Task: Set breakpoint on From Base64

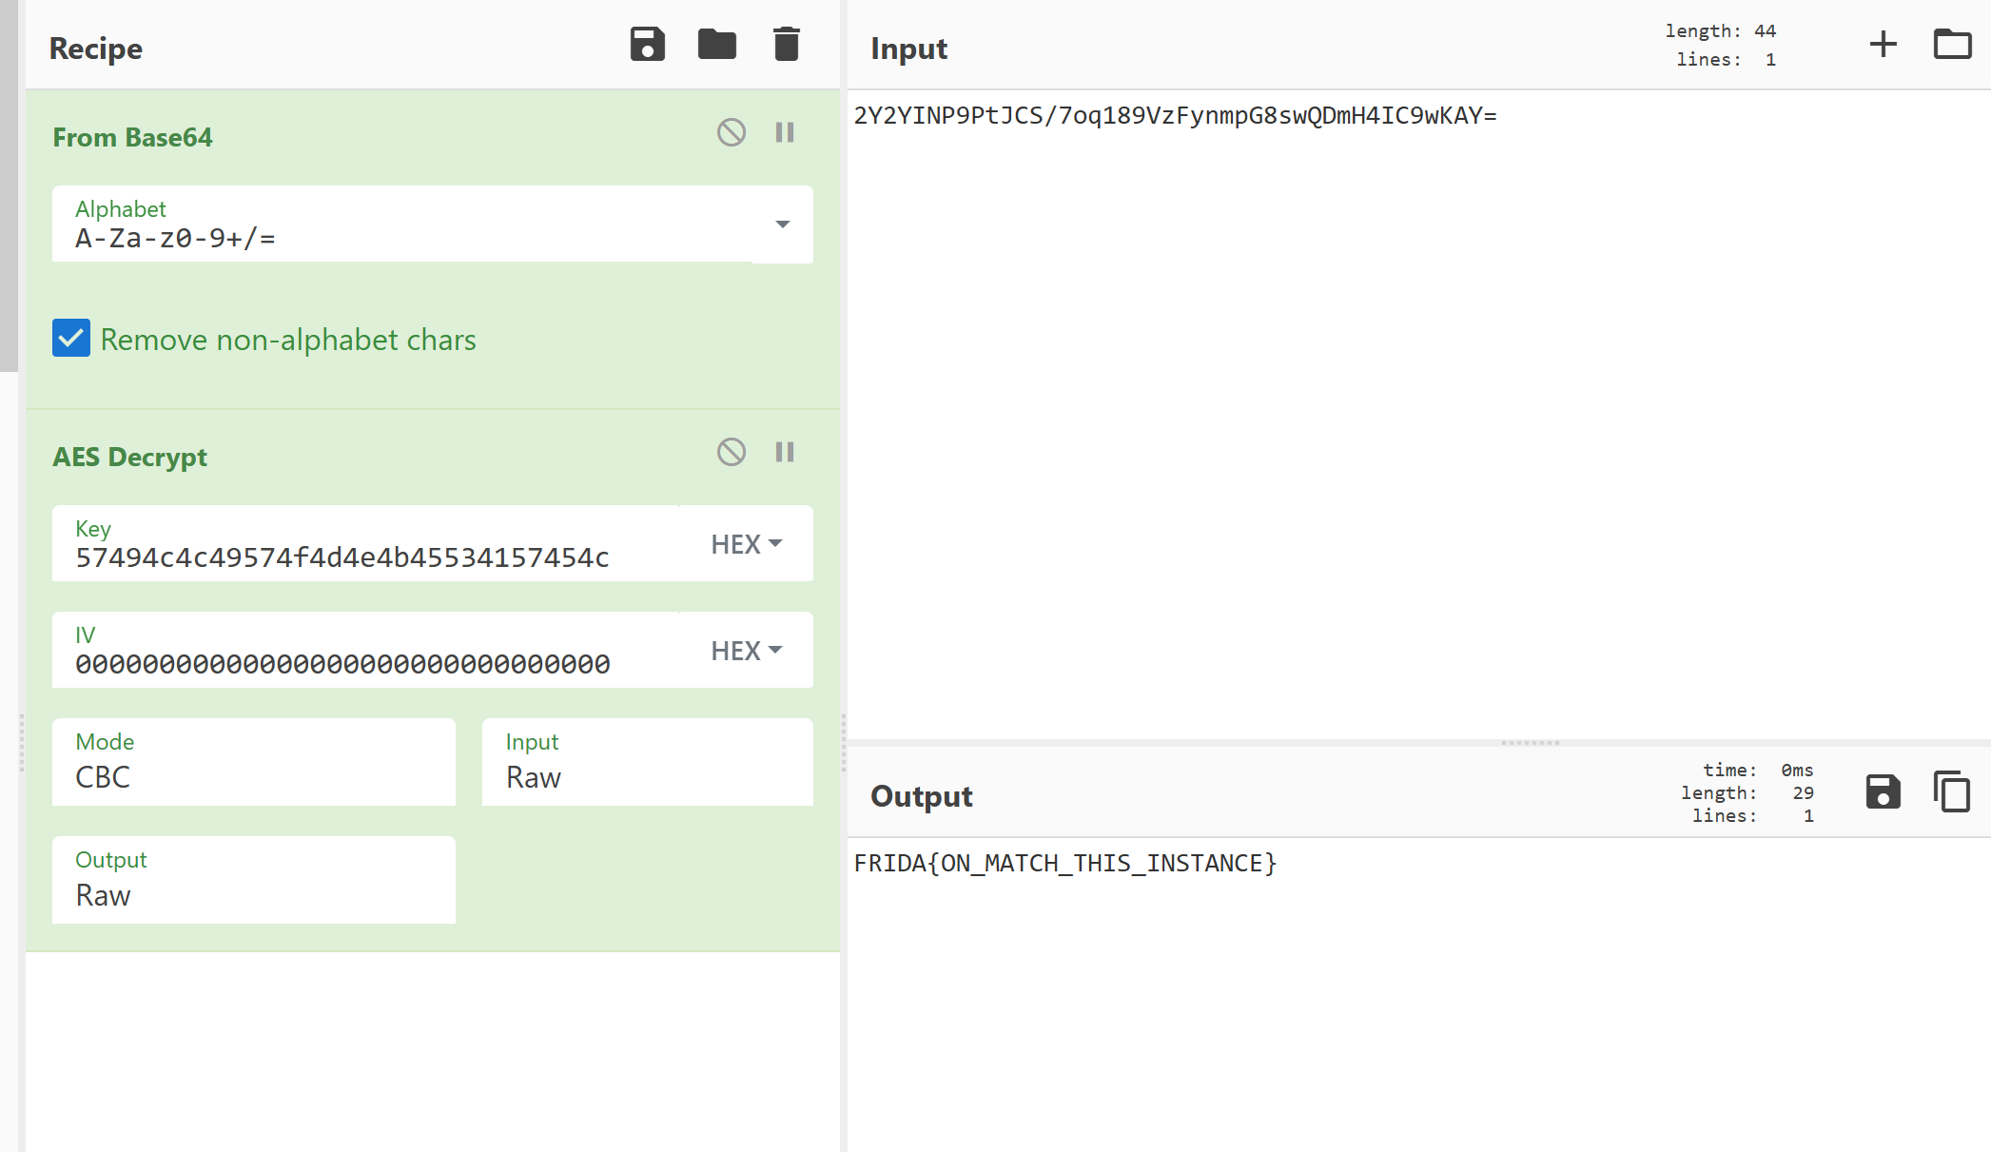Action: [785, 132]
